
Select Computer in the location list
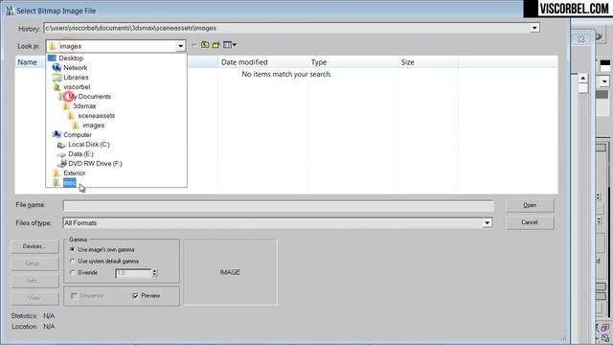coord(78,134)
